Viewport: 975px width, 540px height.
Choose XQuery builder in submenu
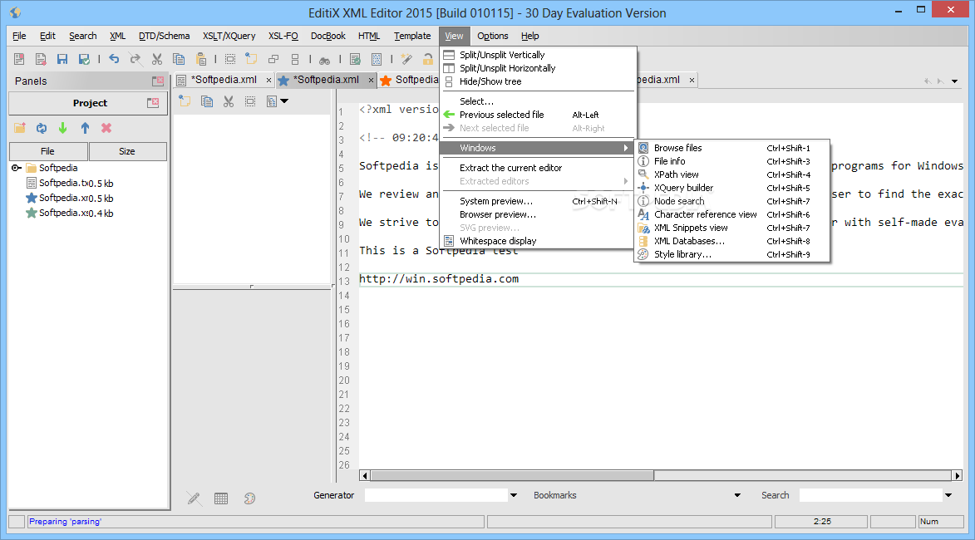[x=731, y=188]
